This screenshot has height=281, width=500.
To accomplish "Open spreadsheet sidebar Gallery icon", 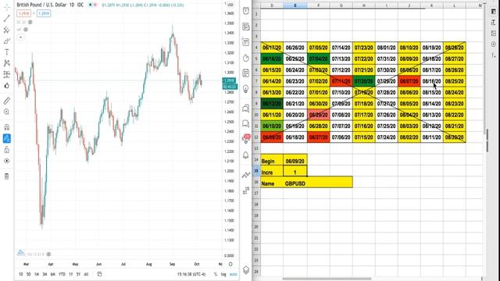I will 494,33.
